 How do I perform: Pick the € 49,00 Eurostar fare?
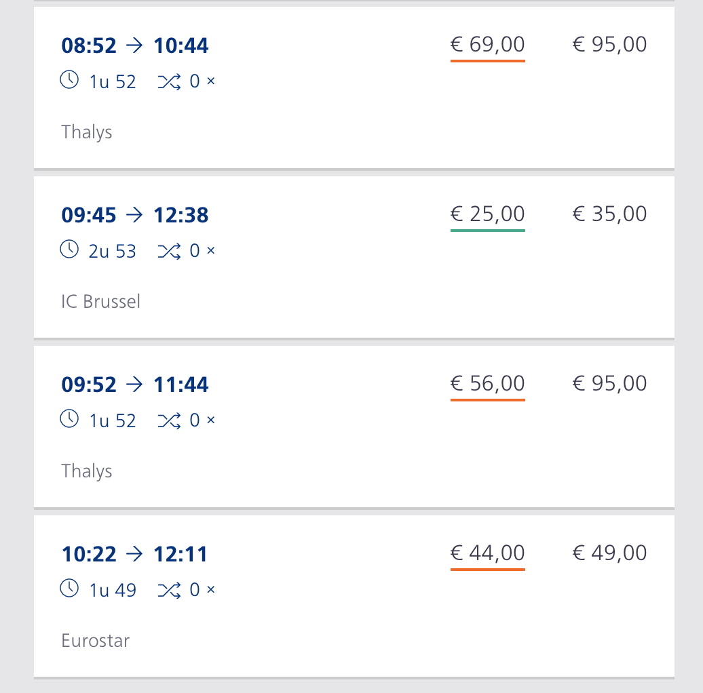[609, 553]
